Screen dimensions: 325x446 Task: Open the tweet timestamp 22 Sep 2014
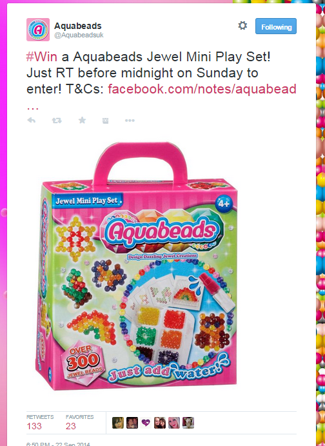58,443
